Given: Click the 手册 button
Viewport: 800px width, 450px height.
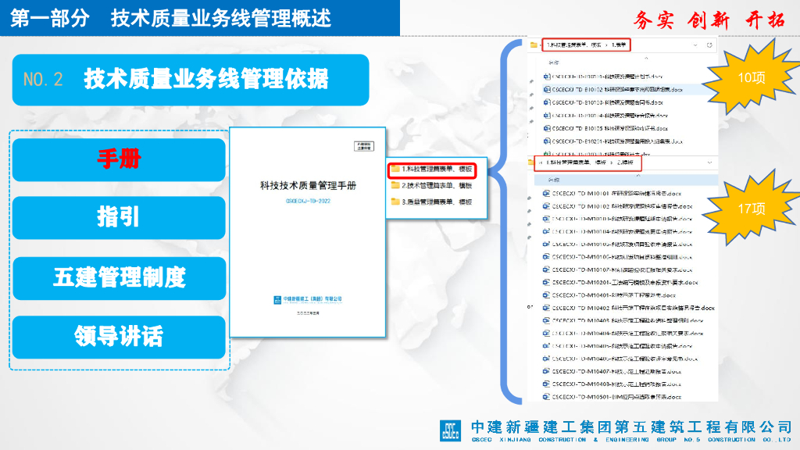Looking at the screenshot, I should click(119, 159).
